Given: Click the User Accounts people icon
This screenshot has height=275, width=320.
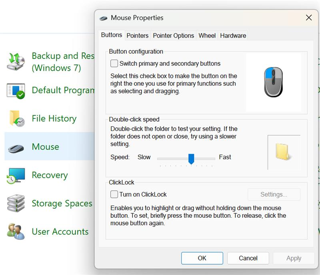Looking at the screenshot, I should (16, 231).
